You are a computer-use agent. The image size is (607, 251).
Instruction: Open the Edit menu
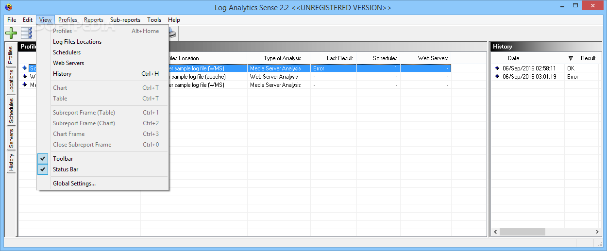tap(28, 20)
